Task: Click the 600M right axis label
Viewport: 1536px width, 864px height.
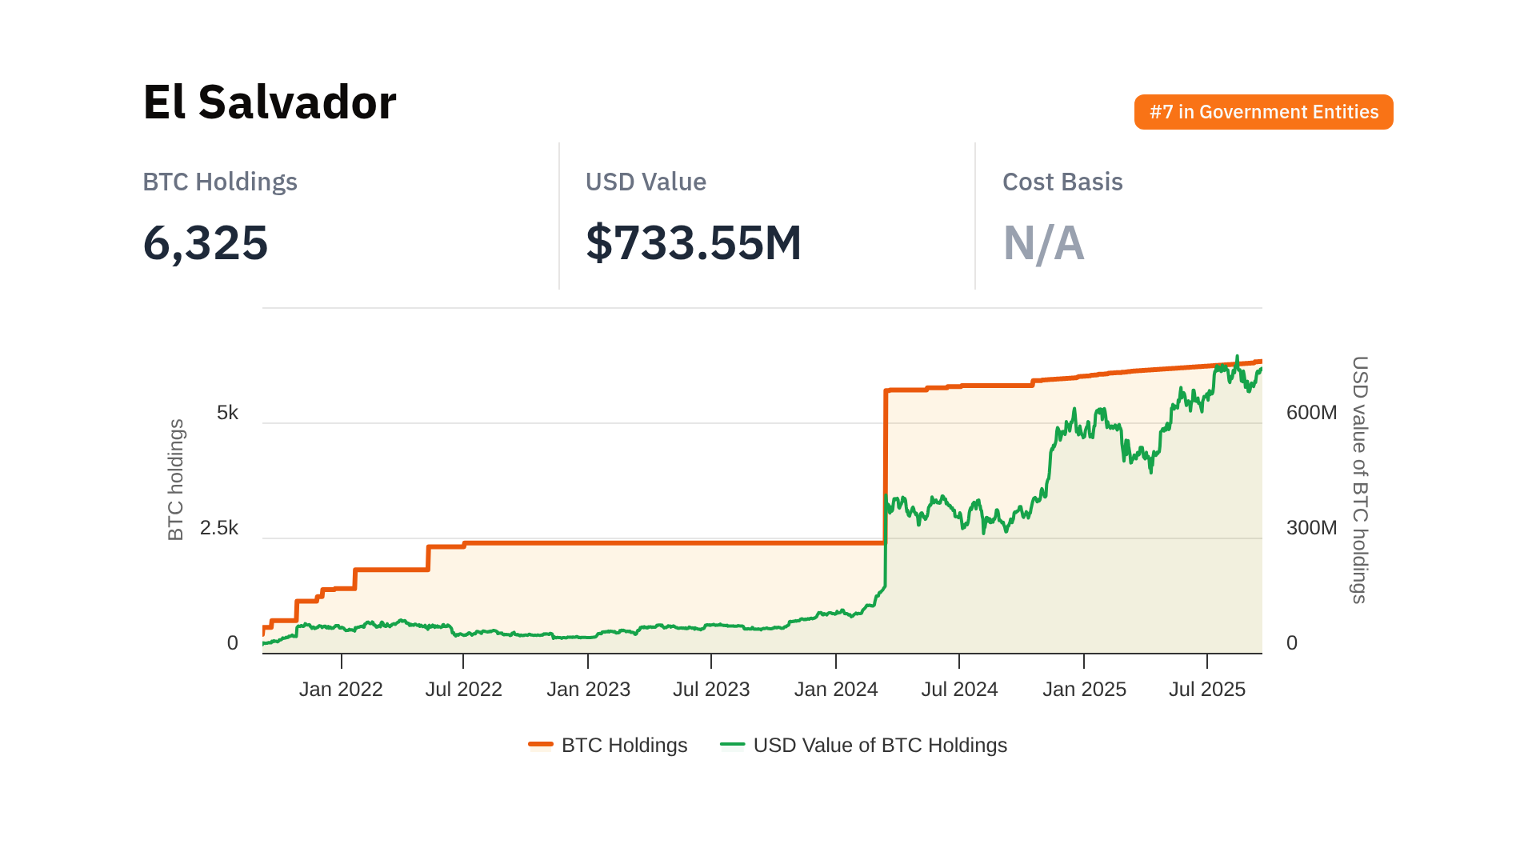Action: click(x=1311, y=413)
